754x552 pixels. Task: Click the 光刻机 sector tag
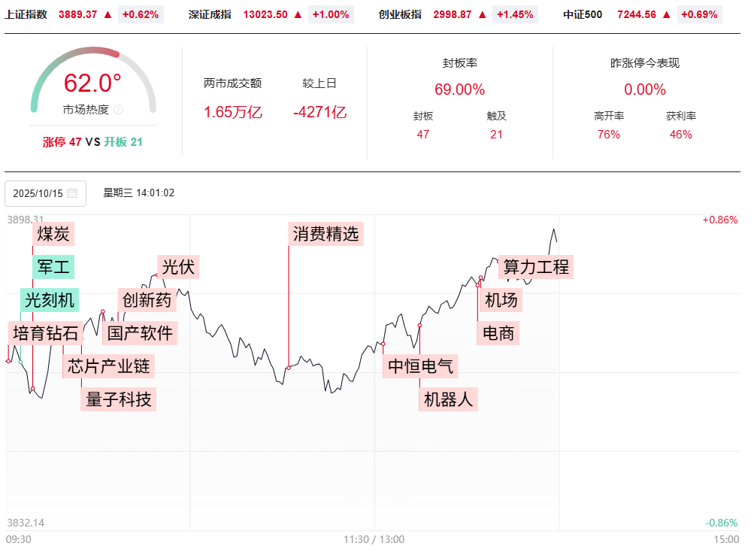click(x=50, y=300)
